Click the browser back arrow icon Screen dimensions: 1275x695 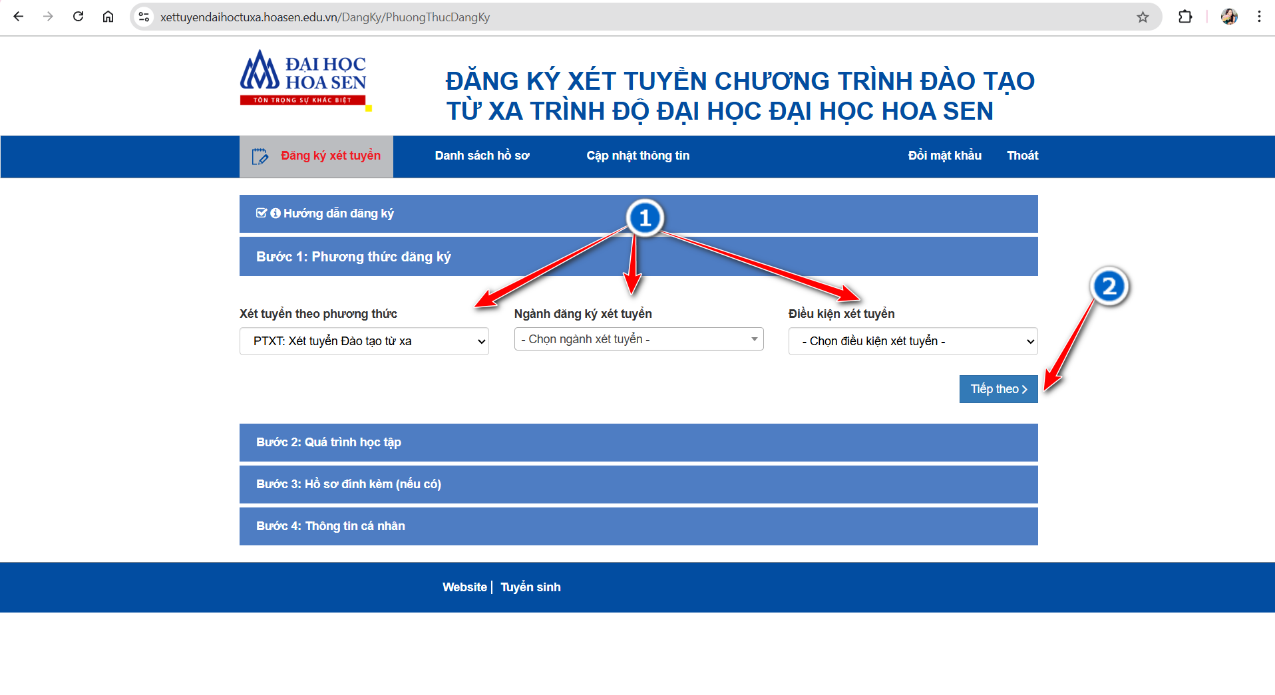(19, 17)
